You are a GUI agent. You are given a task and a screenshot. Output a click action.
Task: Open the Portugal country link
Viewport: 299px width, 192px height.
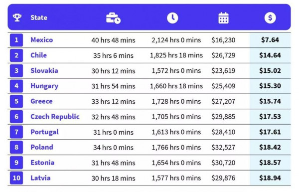point(45,132)
